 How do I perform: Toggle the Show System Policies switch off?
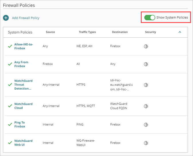[x=149, y=18]
